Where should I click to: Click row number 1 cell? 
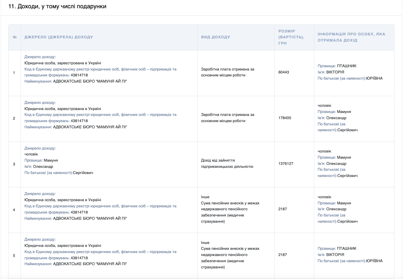pos(14,73)
